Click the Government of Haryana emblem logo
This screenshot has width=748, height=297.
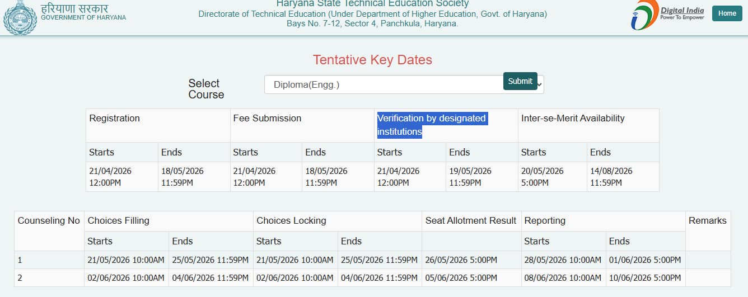pyautogui.click(x=20, y=17)
